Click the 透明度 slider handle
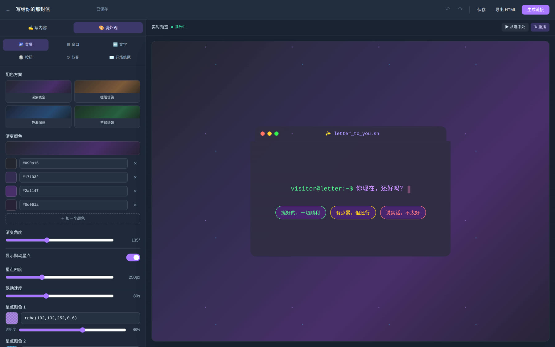This screenshot has height=347, width=555. 83,330
